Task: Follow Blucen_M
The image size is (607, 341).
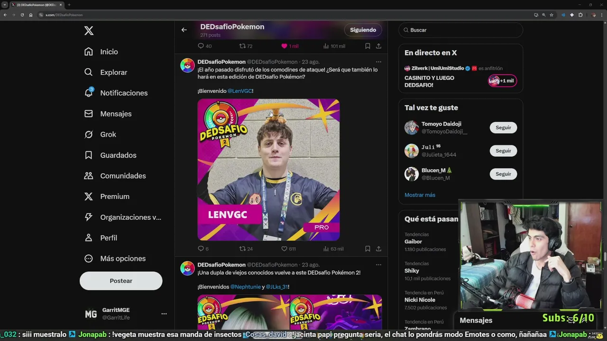Action: tap(503, 174)
